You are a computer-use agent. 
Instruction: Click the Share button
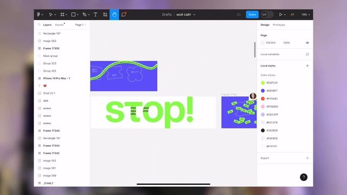(252, 15)
